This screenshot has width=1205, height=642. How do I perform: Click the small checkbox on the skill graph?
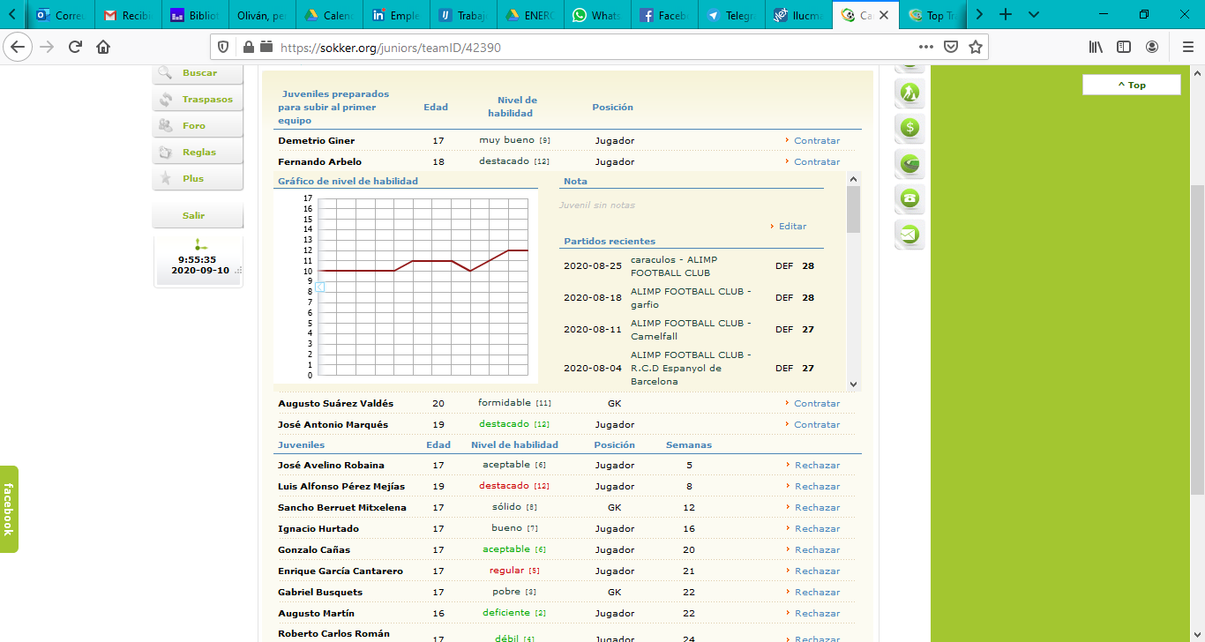point(320,287)
